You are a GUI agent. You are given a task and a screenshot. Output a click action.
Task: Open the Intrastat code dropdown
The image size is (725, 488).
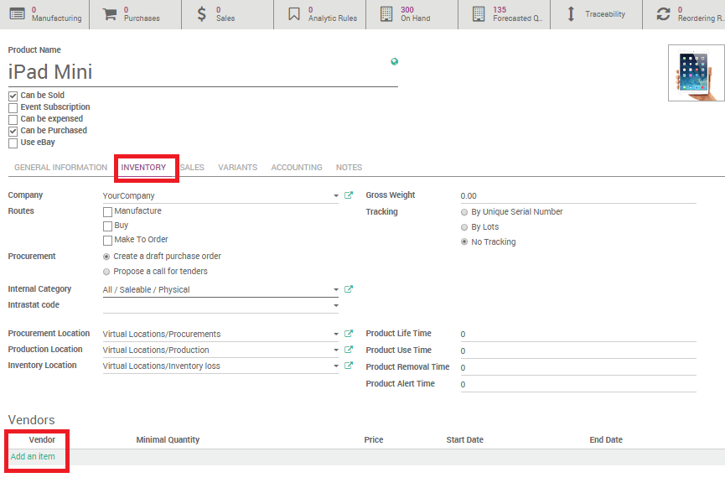pos(334,305)
